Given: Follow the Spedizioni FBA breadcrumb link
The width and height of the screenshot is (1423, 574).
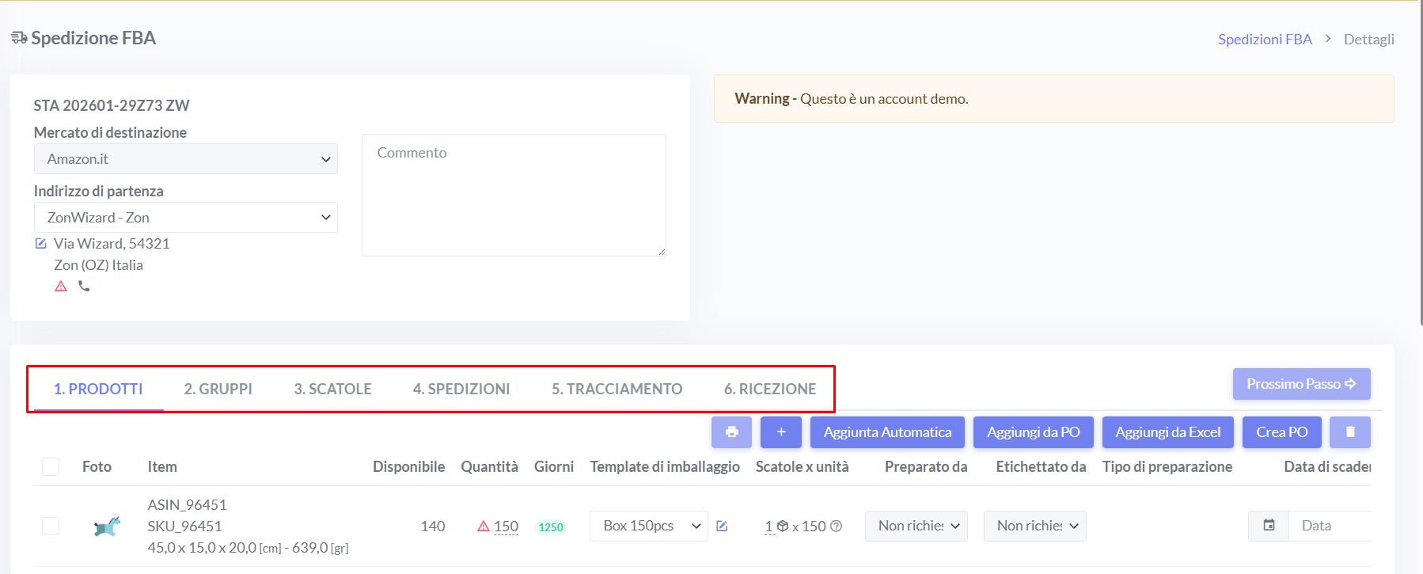Looking at the screenshot, I should coord(1264,40).
